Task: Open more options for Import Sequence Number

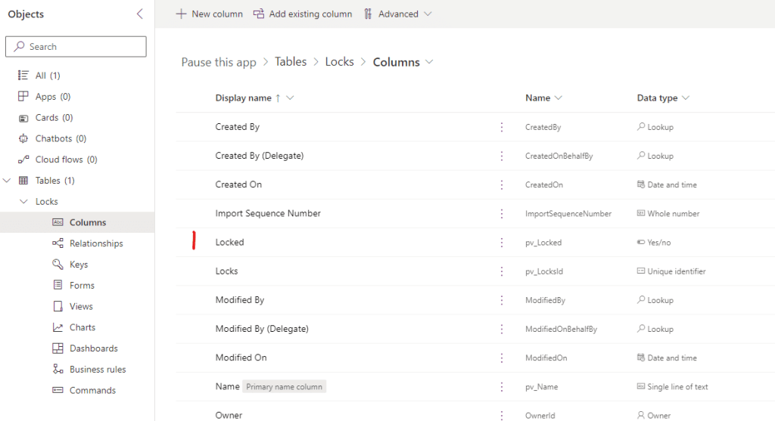Action: click(502, 214)
